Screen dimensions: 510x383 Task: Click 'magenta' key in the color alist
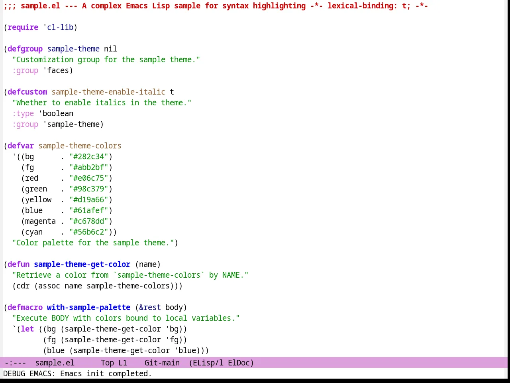[x=40, y=221]
